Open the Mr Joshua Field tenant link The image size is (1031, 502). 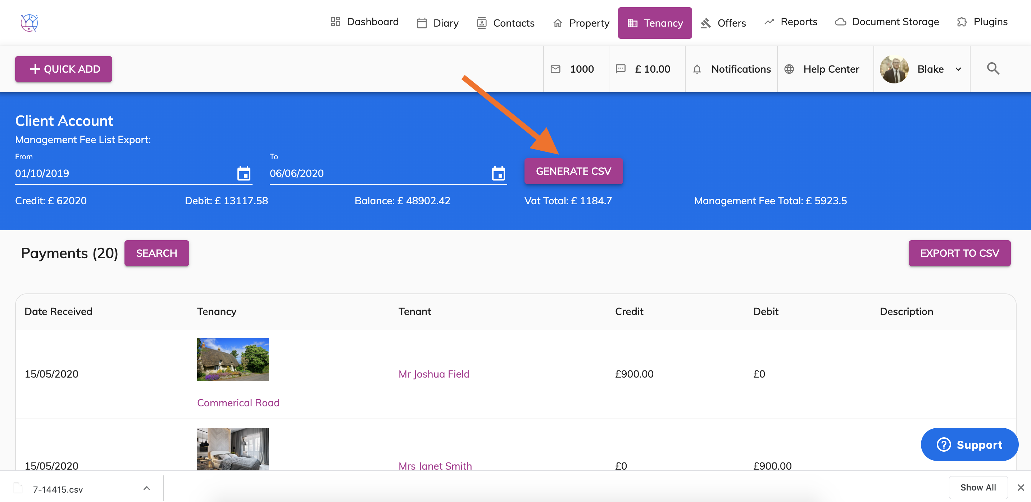(434, 374)
